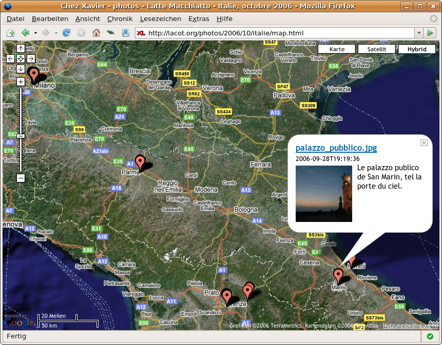Screen dimensions: 442x345
Task: Select the San Marino map marker
Action: click(x=338, y=276)
